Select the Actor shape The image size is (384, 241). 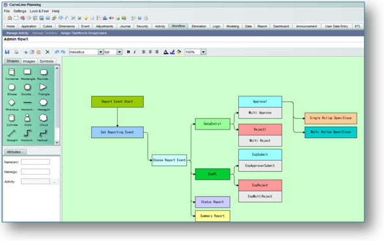point(27,120)
